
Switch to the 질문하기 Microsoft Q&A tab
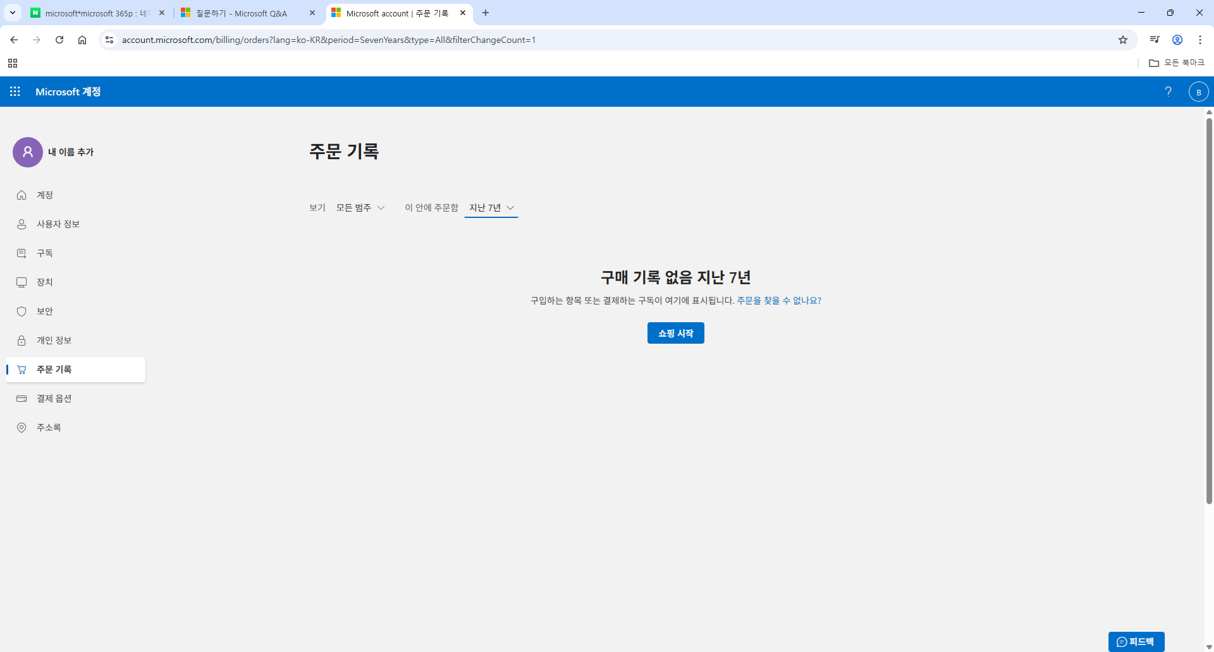coord(240,13)
